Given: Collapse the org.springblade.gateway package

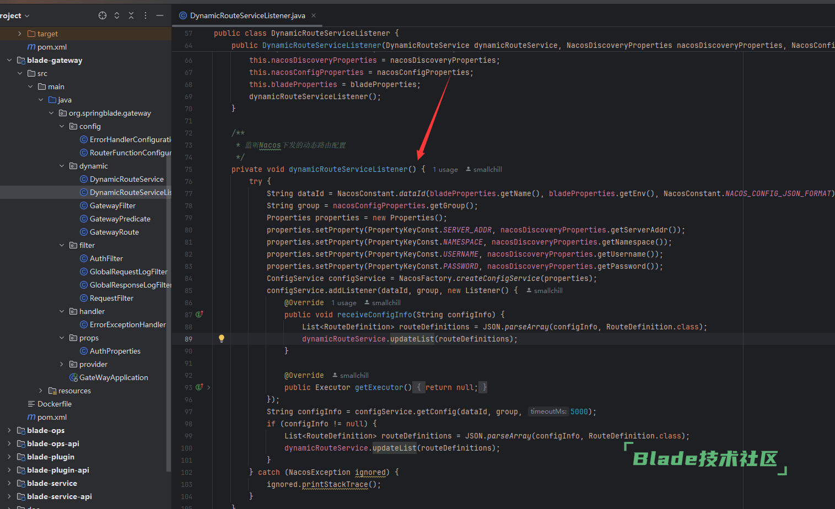Looking at the screenshot, I should tap(51, 113).
